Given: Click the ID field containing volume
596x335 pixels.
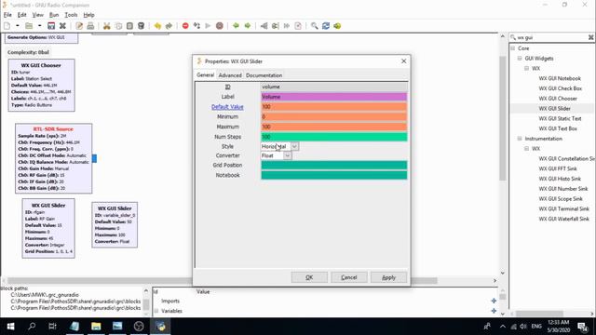Looking at the screenshot, I should (x=333, y=87).
